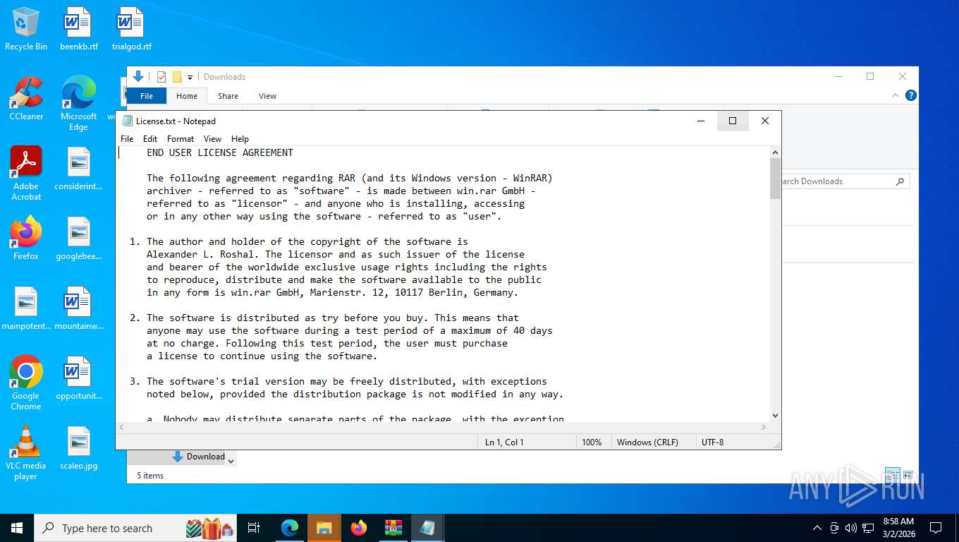Collapse the Explorer ribbon with the chevron
The image size is (959, 542).
[896, 95]
